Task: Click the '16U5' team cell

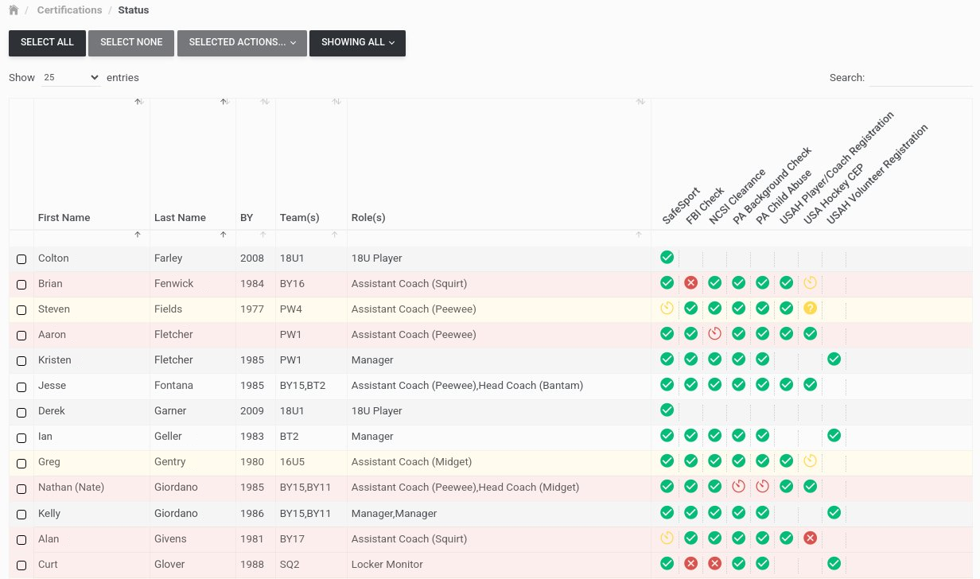Action: pyautogui.click(x=311, y=462)
